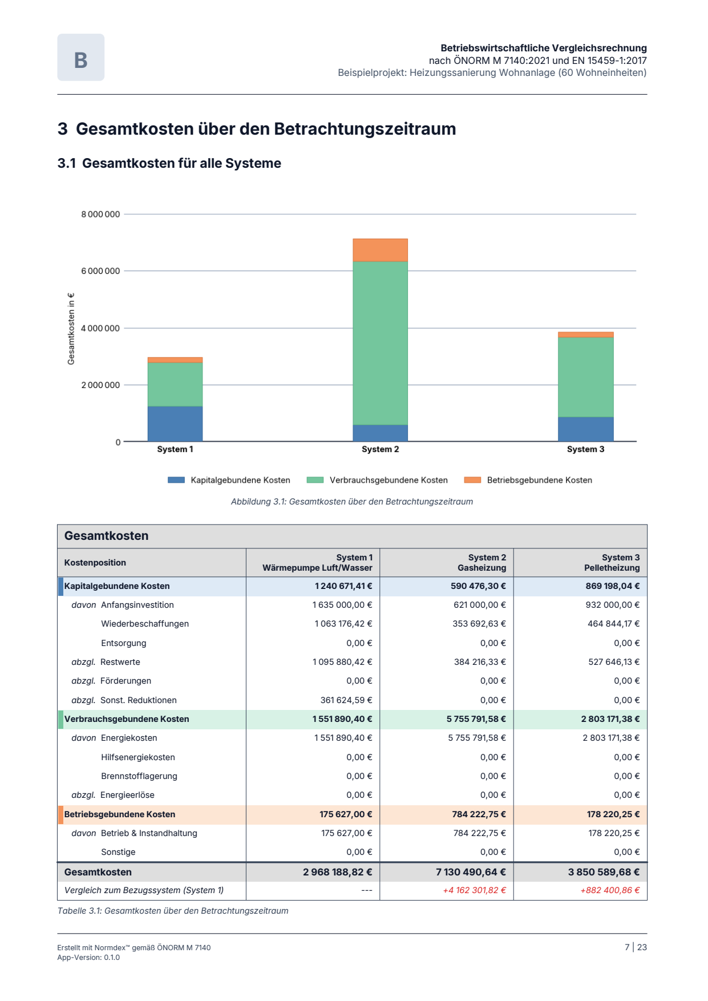The height and width of the screenshot is (1001, 708).
Task: Click the Gesamtkosten table title bar
Action: click(352, 536)
